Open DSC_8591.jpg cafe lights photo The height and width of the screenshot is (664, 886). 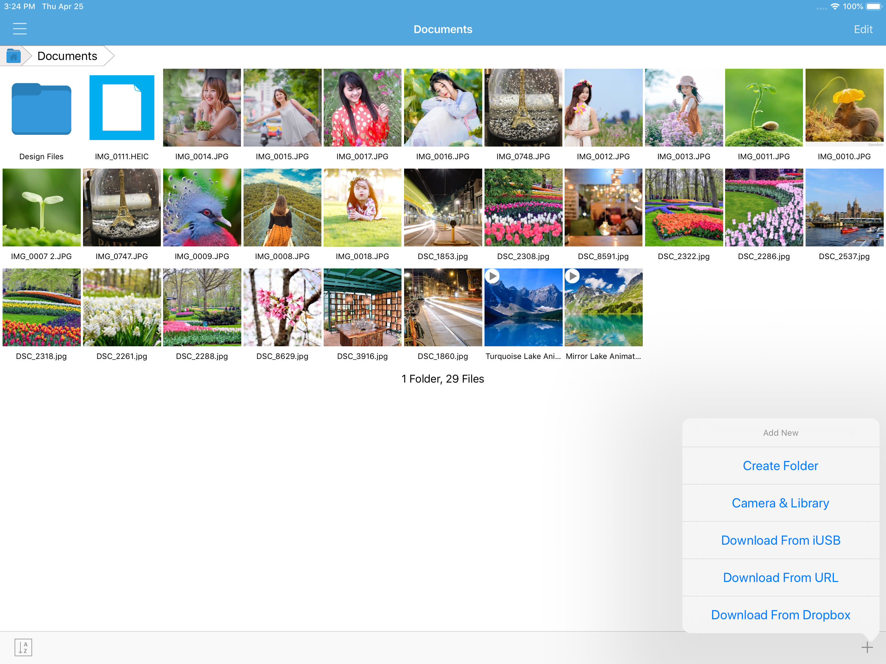click(603, 207)
